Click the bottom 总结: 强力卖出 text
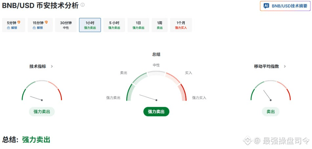 pos(26,140)
